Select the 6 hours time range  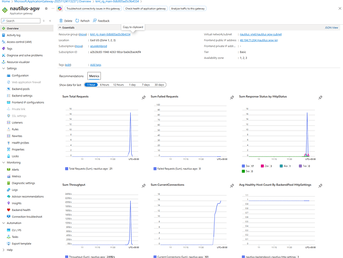pos(104,85)
